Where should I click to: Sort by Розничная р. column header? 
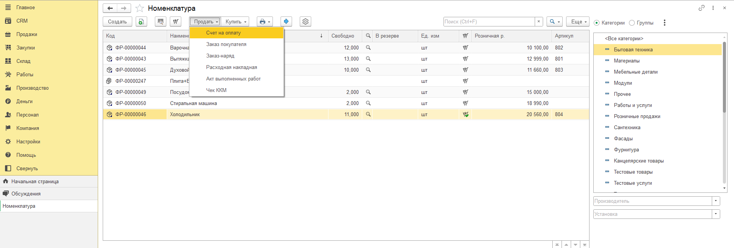point(511,36)
